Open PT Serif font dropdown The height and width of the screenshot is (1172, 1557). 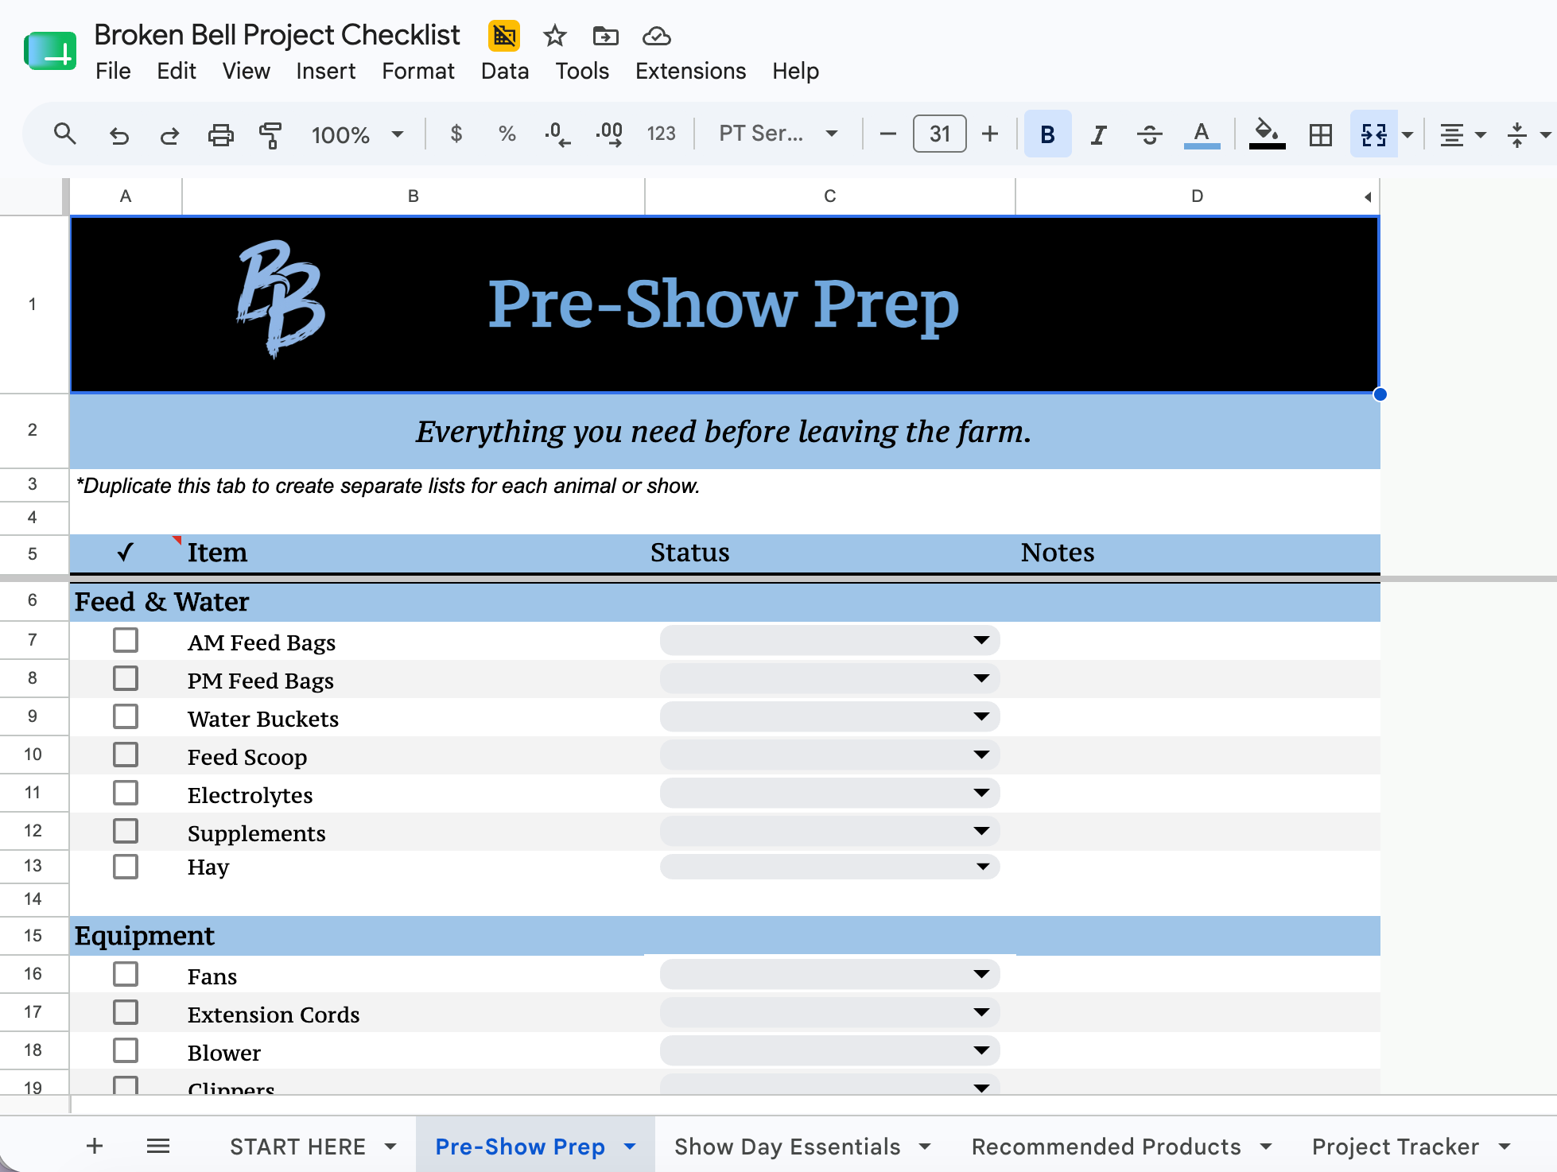[x=778, y=134]
